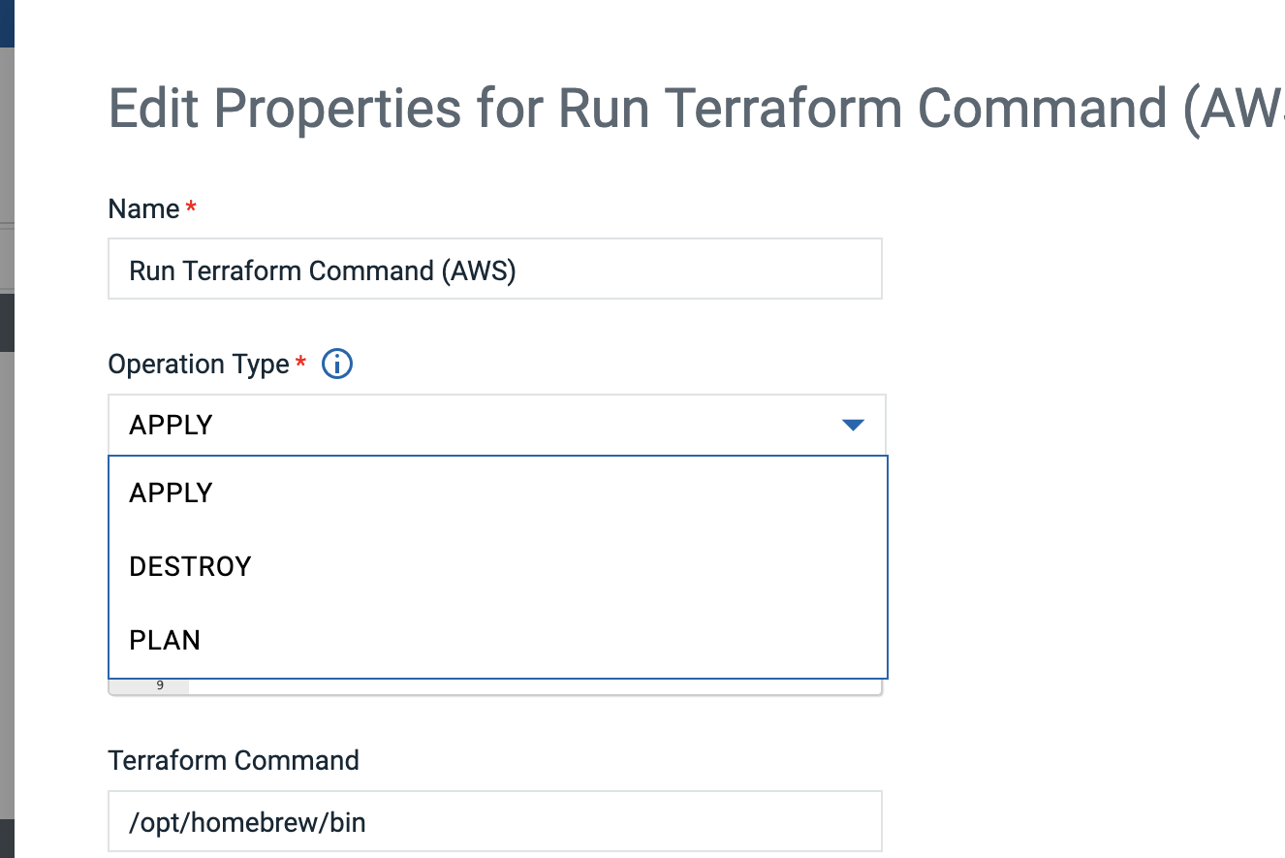Click the red asterisk beside Operation Type
This screenshot has width=1285, height=858.
pyautogui.click(x=300, y=362)
